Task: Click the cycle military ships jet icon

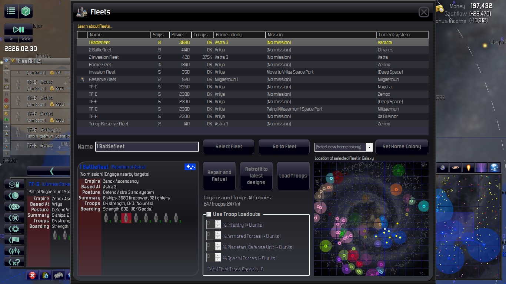Action: [14, 217]
